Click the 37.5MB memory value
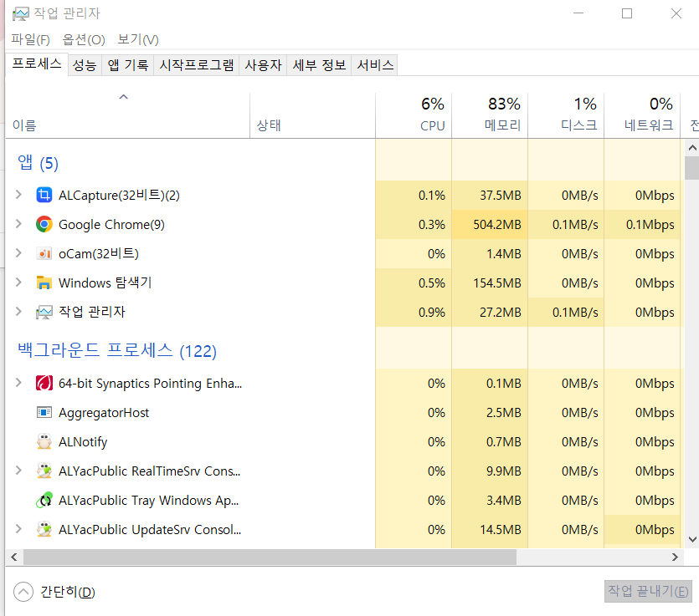The height and width of the screenshot is (616, 699). coord(500,195)
